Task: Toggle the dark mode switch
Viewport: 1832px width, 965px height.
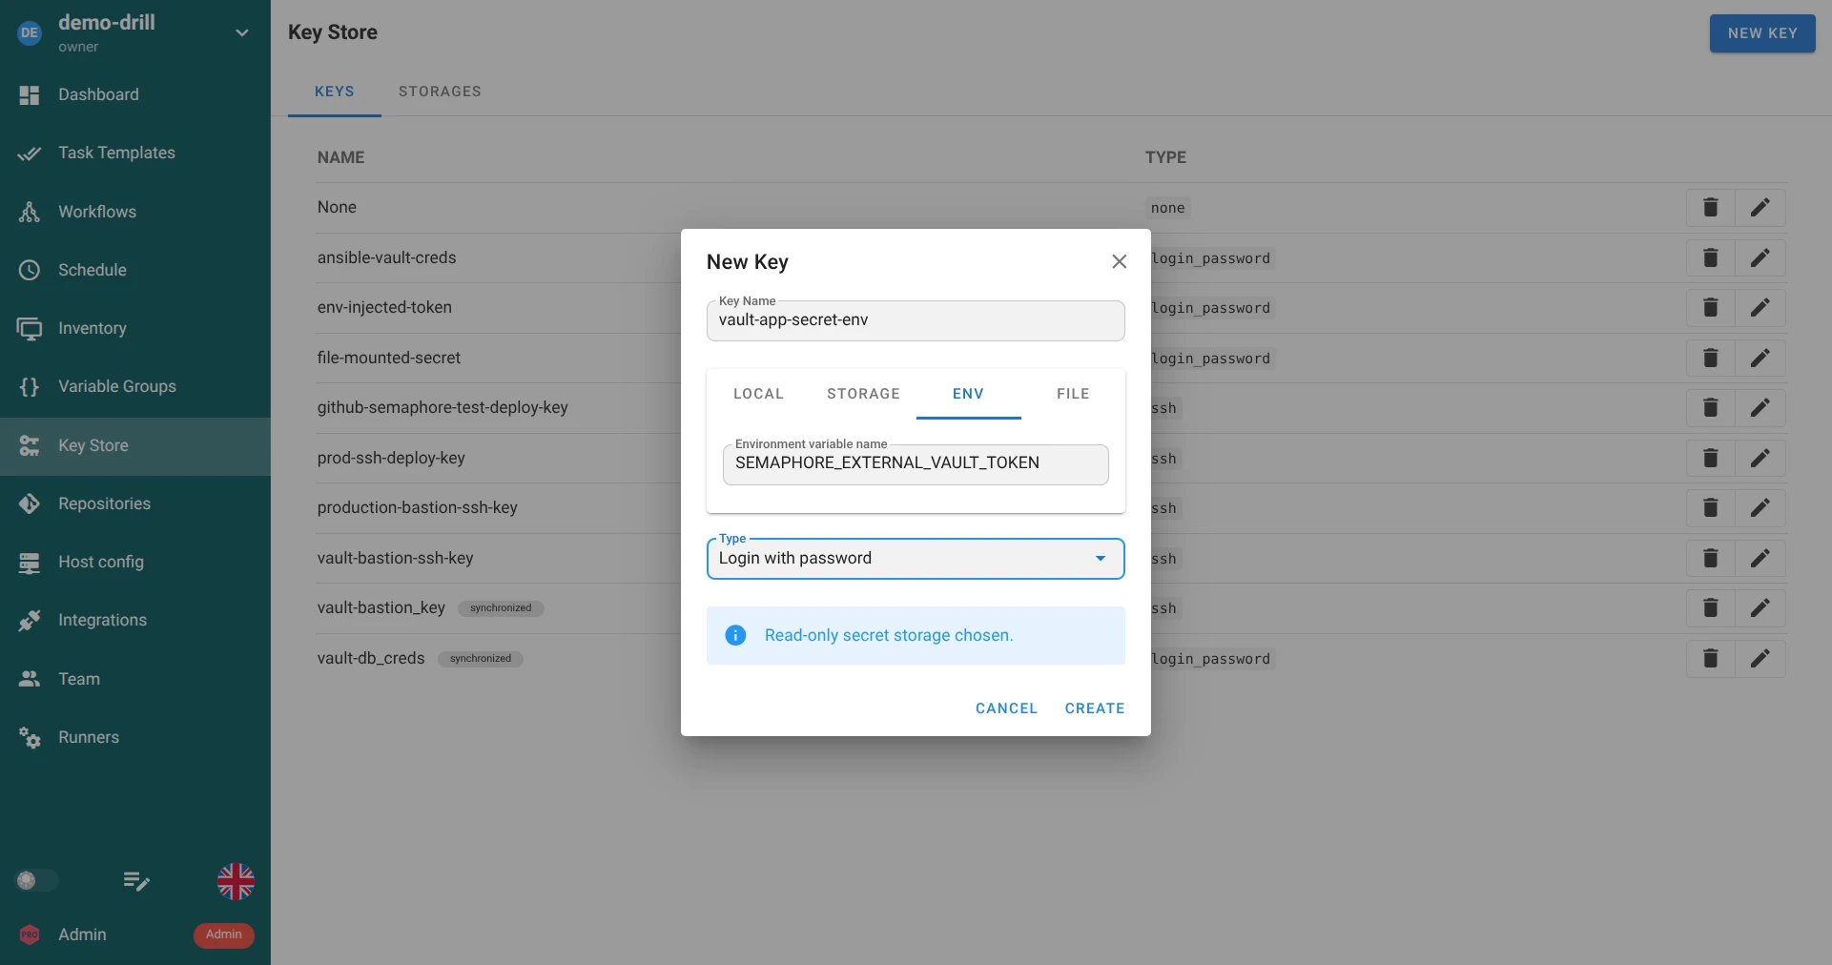Action: tap(36, 880)
